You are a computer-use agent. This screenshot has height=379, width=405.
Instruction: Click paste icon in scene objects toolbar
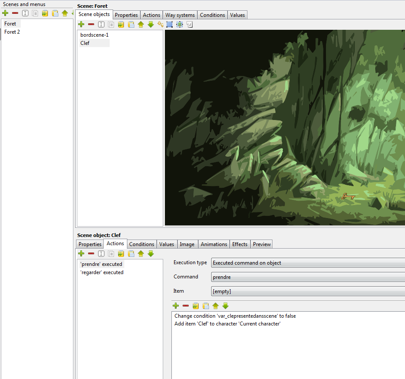click(x=131, y=25)
